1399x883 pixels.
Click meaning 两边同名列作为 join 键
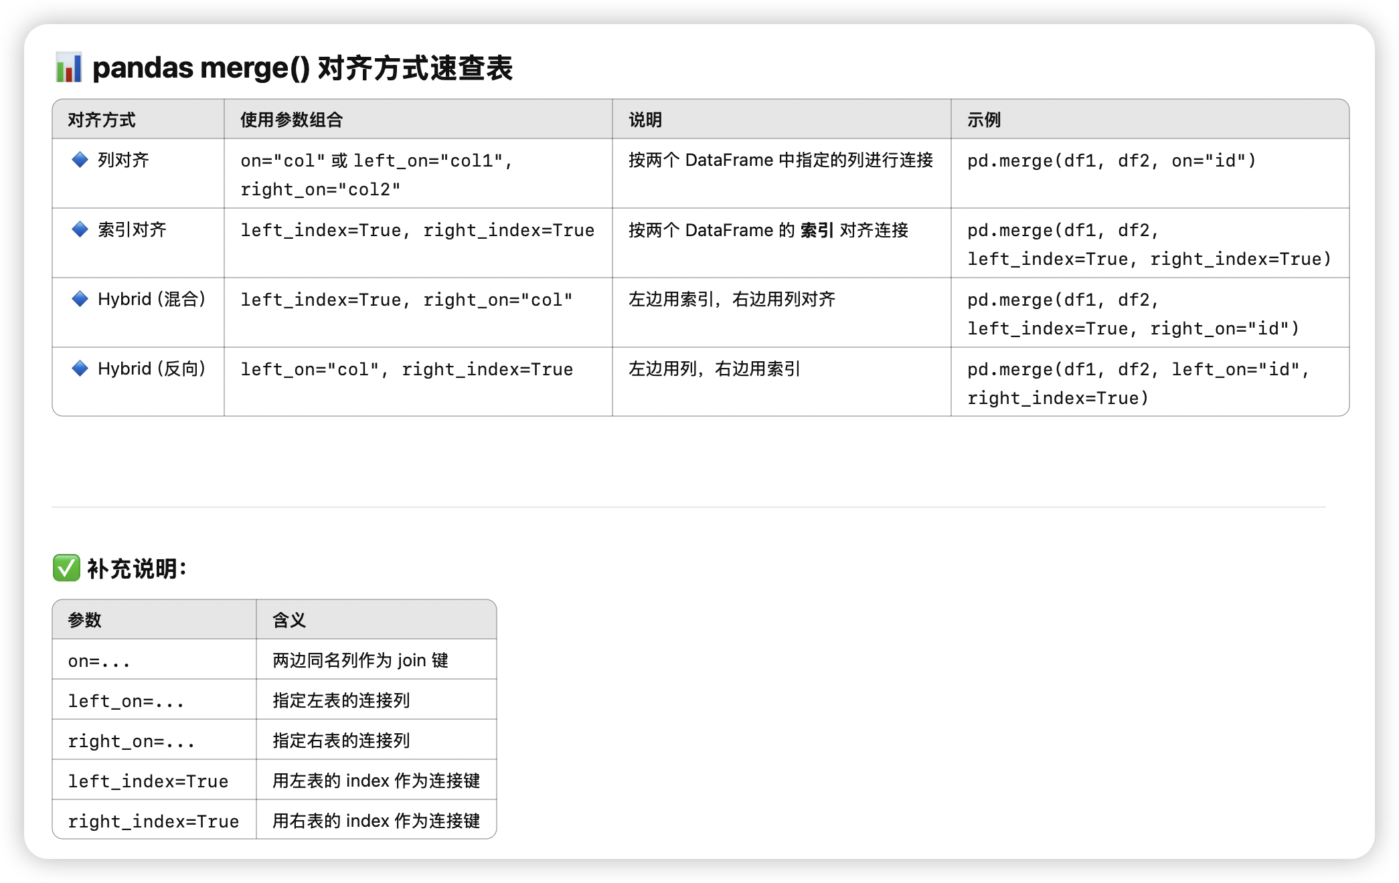(x=360, y=660)
